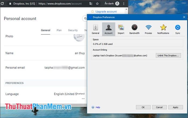Open the three-dots options below Language
Viewport: 188px width, 118px height.
click(83, 99)
